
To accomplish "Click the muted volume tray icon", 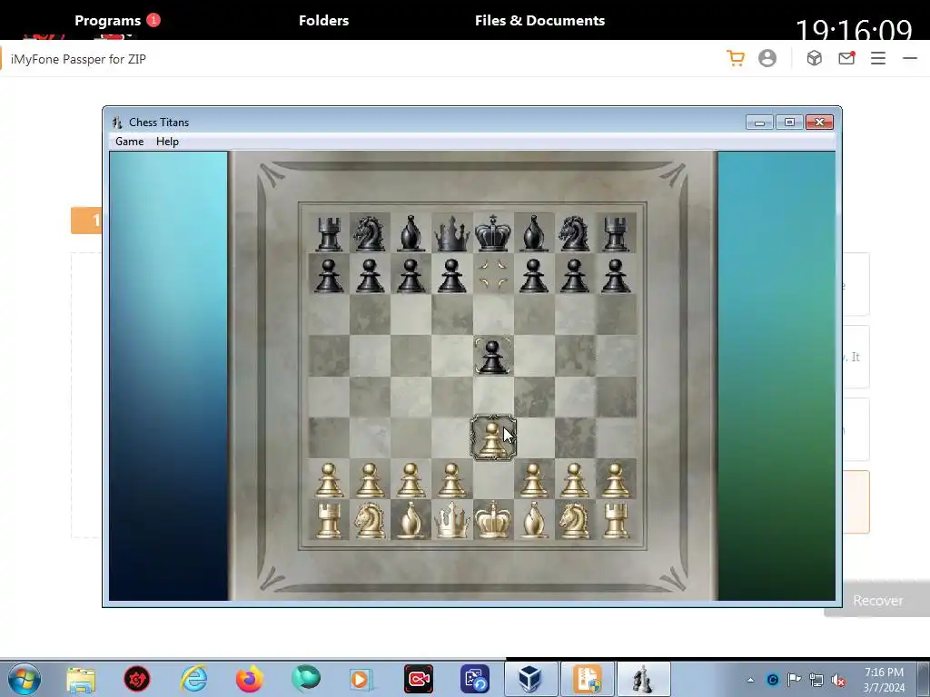I will click(838, 680).
